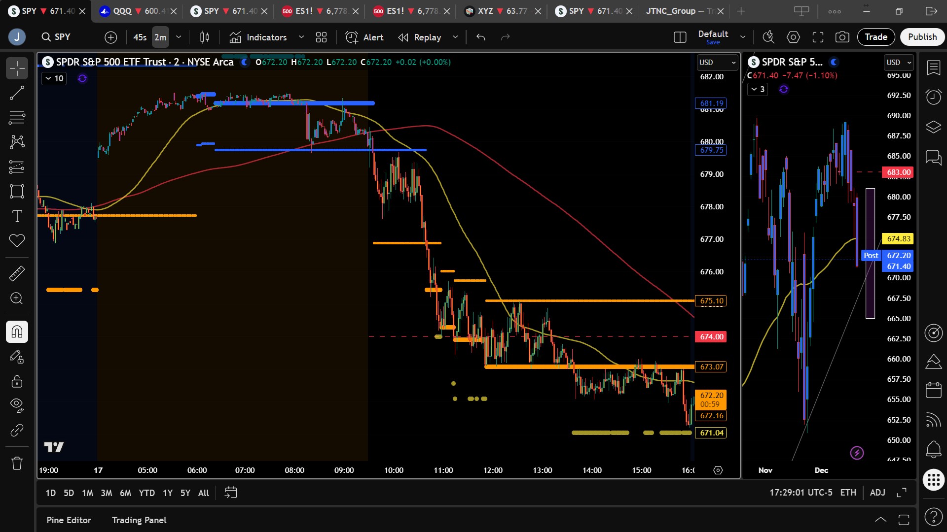The width and height of the screenshot is (947, 532).
Task: Toggle magnet mode on
Action: point(17,332)
